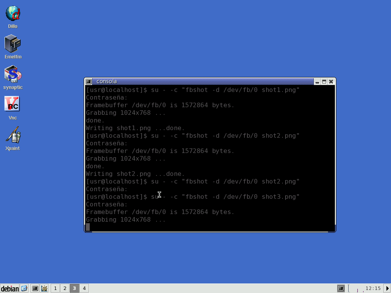Minimize the consola terminal window
The image size is (391, 293).
click(x=317, y=82)
